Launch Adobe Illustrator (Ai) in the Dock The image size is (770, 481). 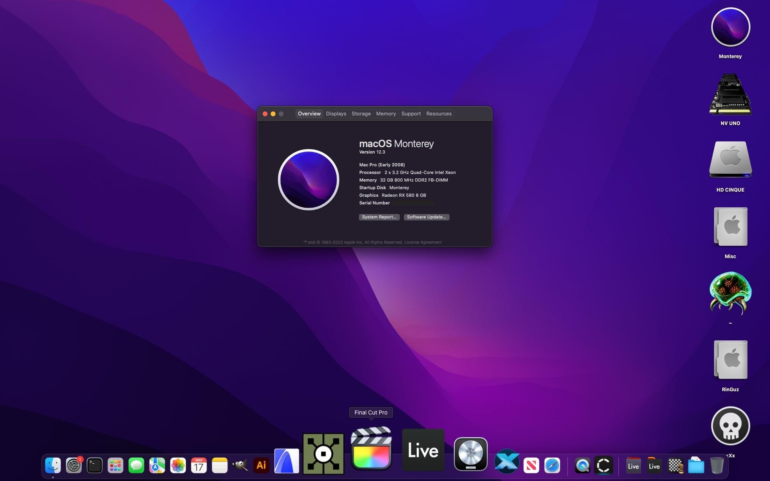click(261, 465)
